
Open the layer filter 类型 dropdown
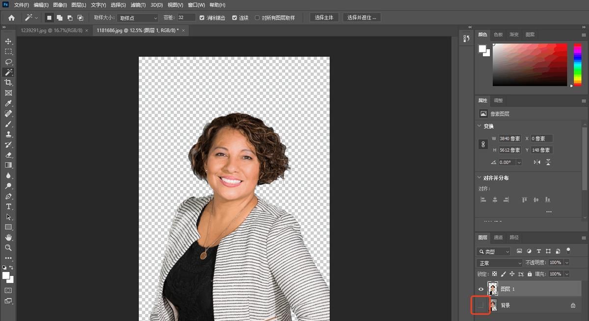(x=494, y=251)
